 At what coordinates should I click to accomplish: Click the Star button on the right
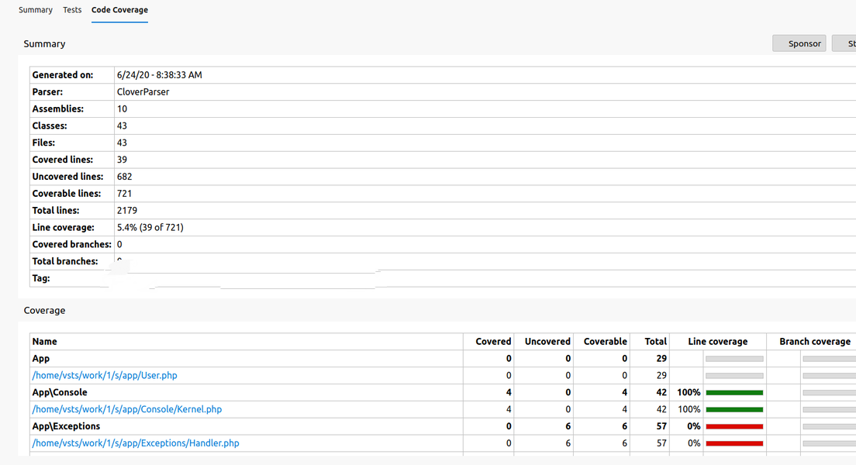coord(847,43)
